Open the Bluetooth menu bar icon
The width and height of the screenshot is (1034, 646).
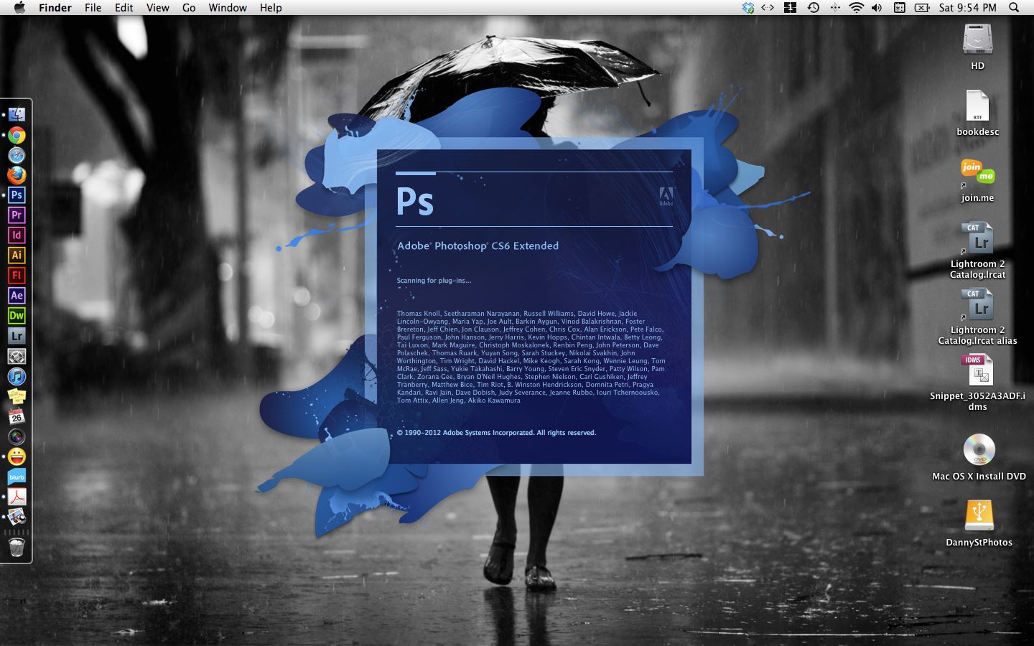[834, 8]
